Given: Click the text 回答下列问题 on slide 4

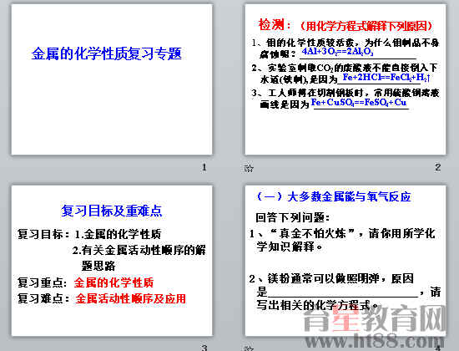Looking at the screenshot, I should pyautogui.click(x=292, y=217).
